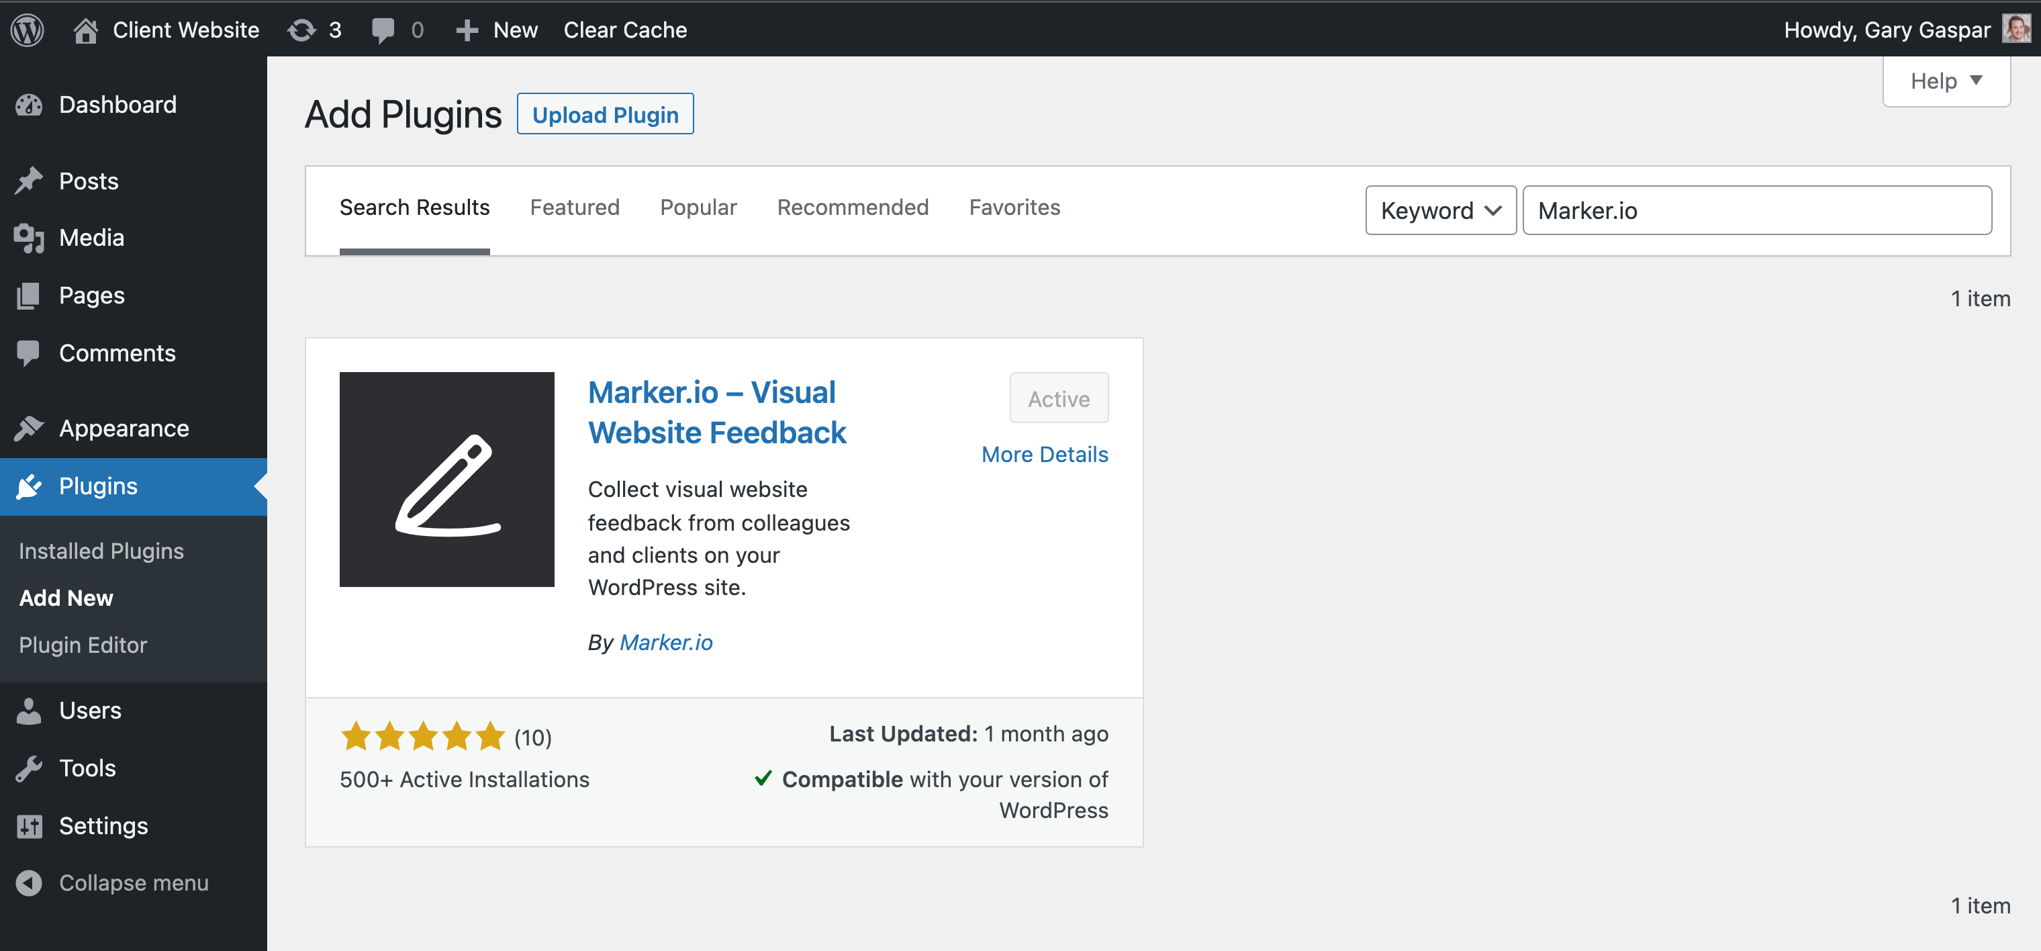This screenshot has height=951, width=2041.
Task: Open the New content menu
Action: click(497, 30)
